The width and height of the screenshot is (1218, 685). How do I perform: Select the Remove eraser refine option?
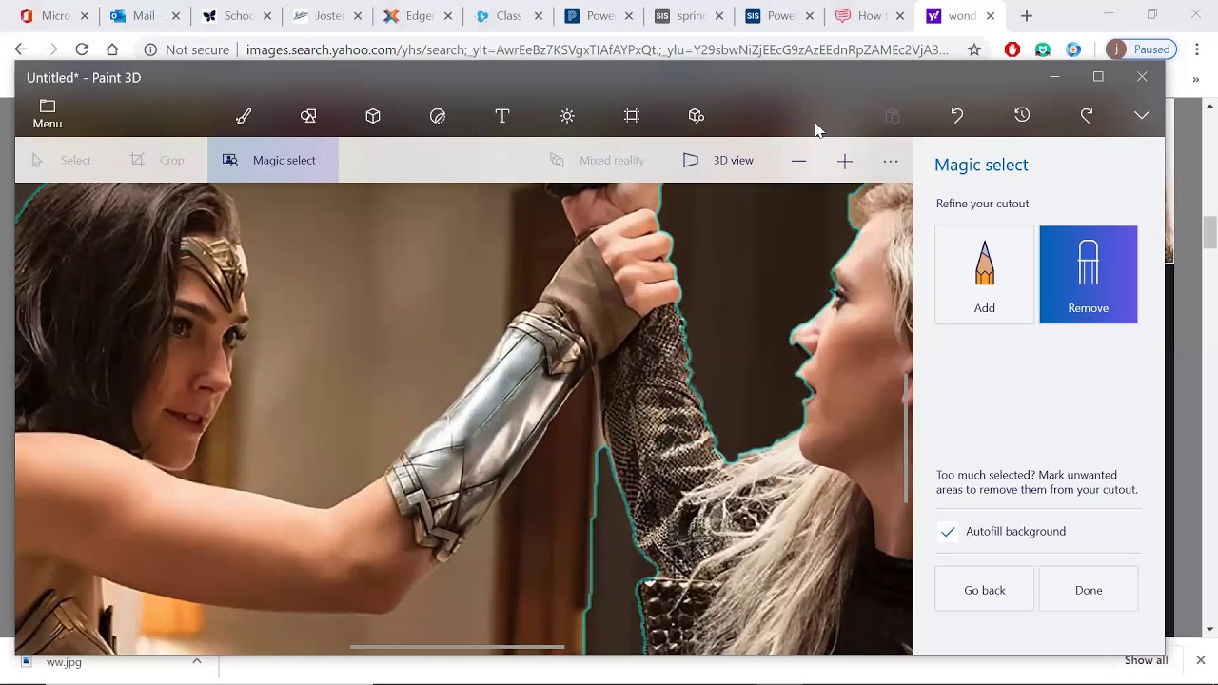[1089, 275]
